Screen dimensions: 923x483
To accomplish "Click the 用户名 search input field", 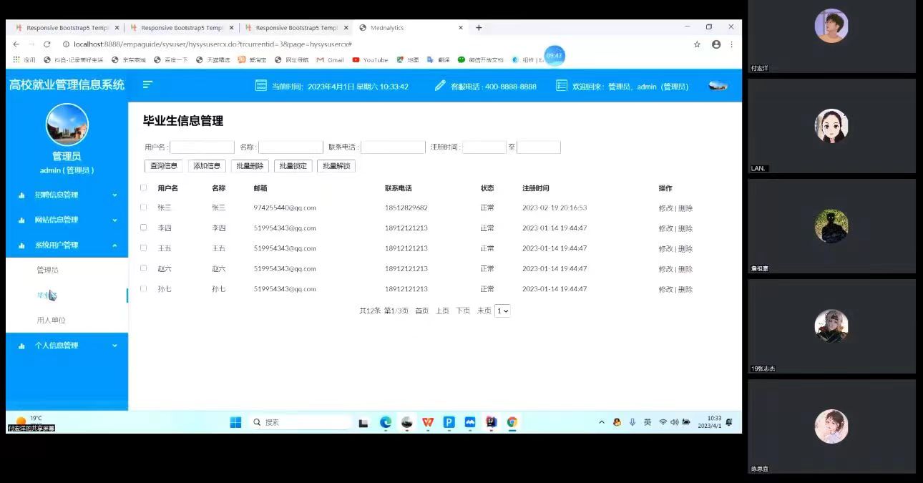I will [202, 147].
